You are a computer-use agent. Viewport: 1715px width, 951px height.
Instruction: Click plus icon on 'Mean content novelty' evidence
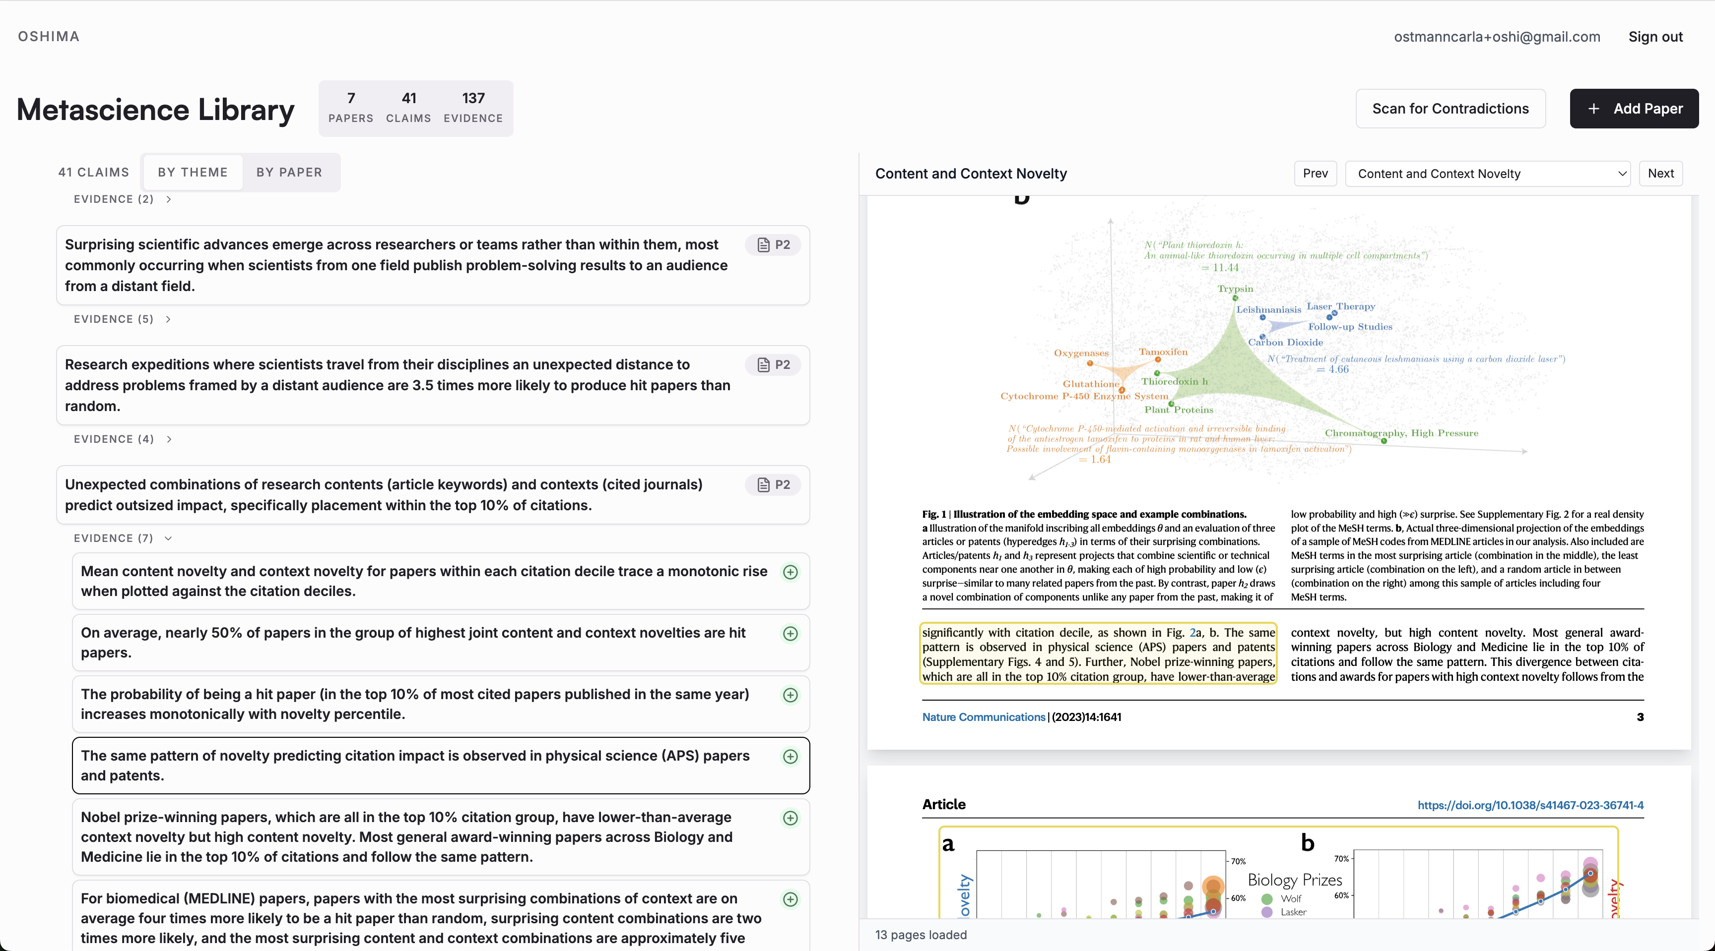[790, 572]
